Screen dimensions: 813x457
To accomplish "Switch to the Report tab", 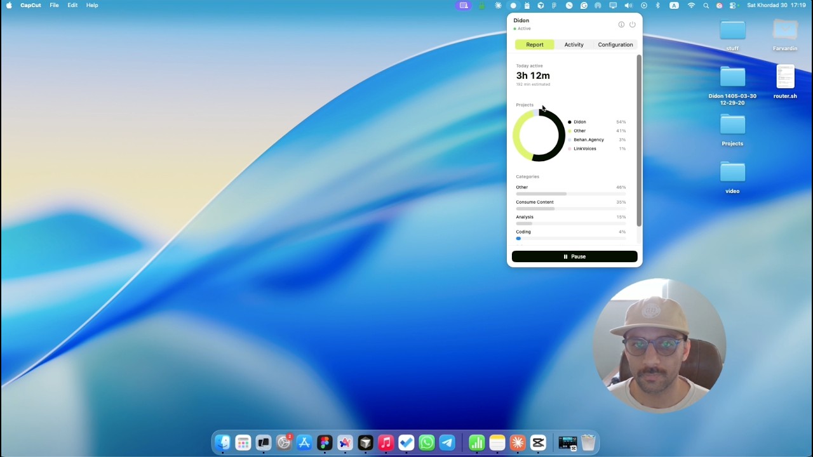I will (x=534, y=44).
